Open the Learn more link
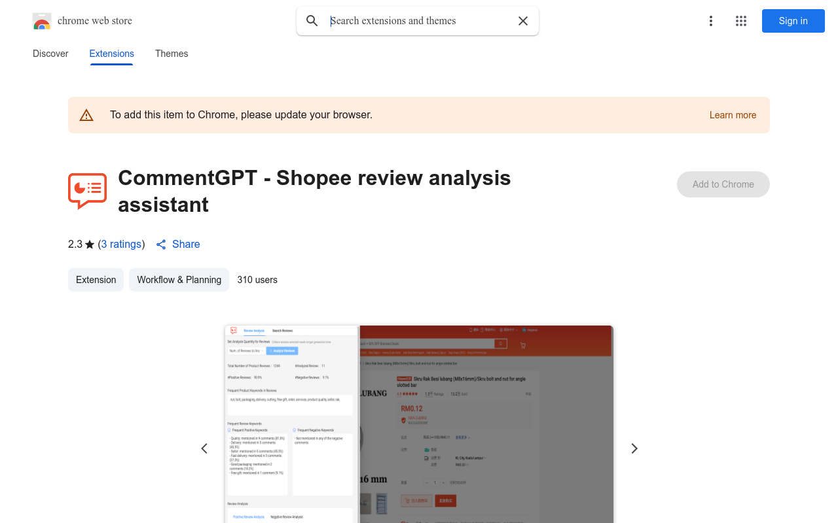Viewport: 838px width, 523px height. pyautogui.click(x=733, y=115)
